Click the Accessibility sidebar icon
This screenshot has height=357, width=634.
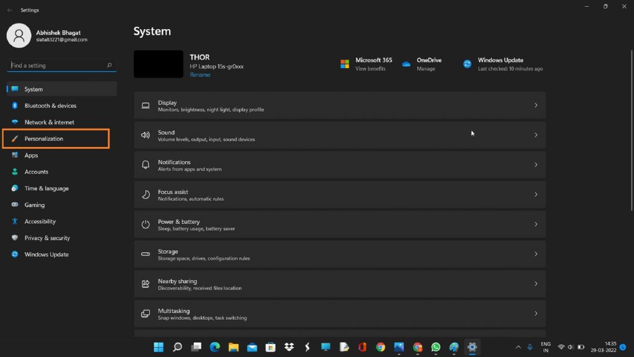15,221
